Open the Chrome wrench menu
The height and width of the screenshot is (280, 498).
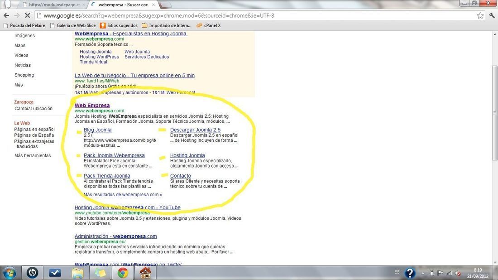coord(492,15)
